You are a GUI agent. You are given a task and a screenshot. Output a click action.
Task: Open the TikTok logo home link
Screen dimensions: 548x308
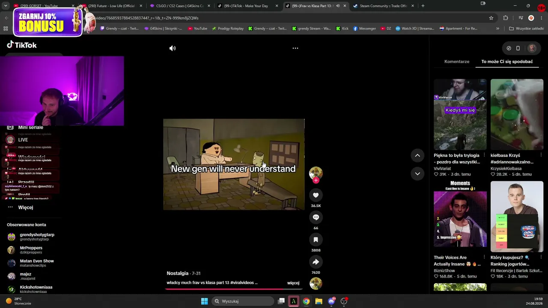tap(22, 45)
